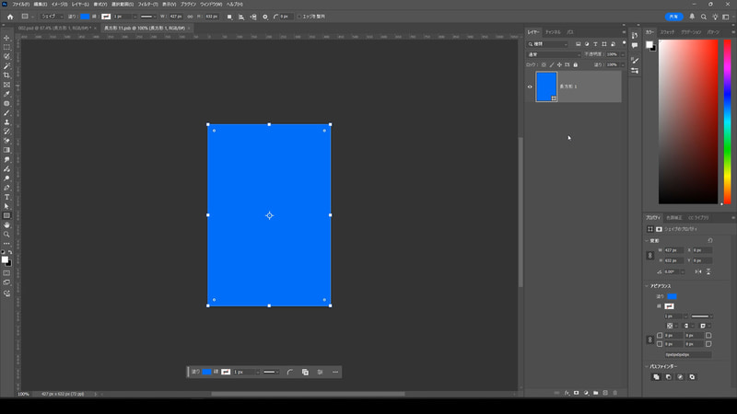Screen dimensions: 737x414
Task: Click the width field in Properties panel
Action: click(674, 250)
